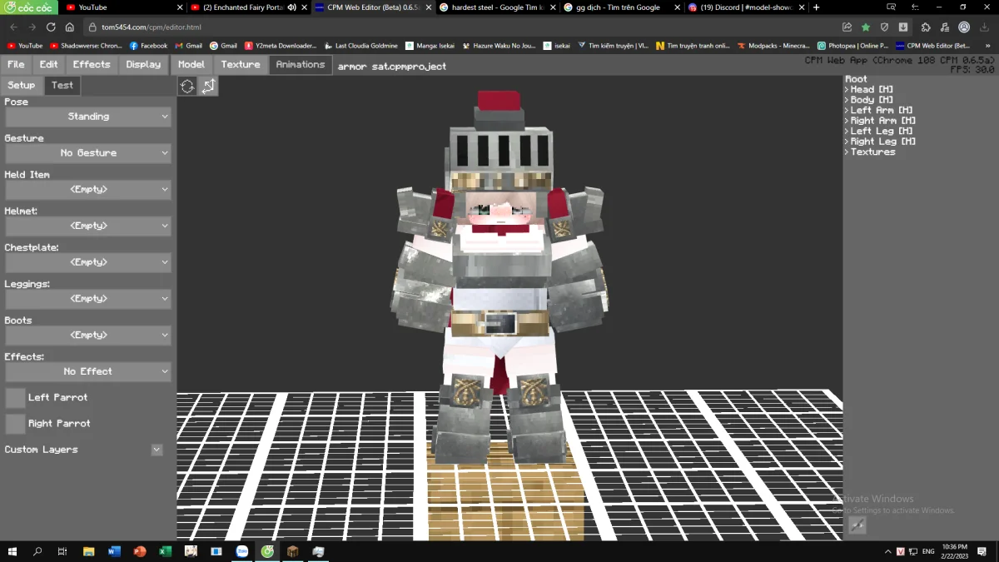Image resolution: width=999 pixels, height=562 pixels.
Task: Open the Effects menu
Action: pos(92,64)
